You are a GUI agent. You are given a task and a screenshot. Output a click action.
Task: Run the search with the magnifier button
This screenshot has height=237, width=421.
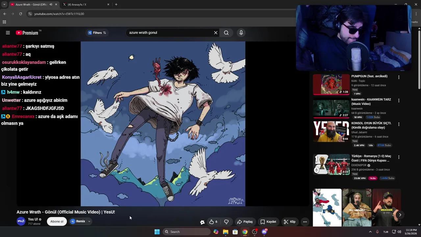tap(226, 33)
